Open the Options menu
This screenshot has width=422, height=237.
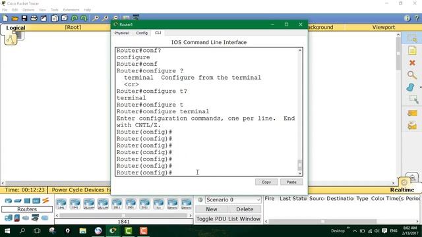tap(28, 10)
